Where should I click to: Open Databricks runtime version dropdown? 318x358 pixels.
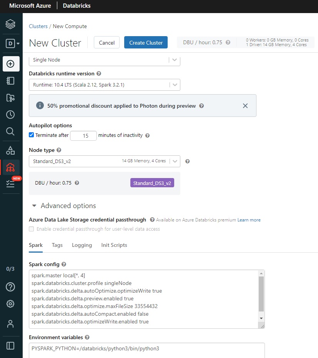pyautogui.click(x=104, y=85)
